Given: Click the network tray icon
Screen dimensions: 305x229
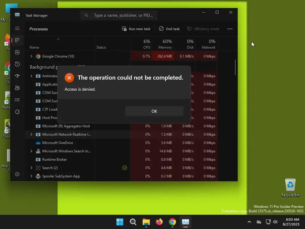Looking at the screenshot, I should pyautogui.click(x=268, y=222).
